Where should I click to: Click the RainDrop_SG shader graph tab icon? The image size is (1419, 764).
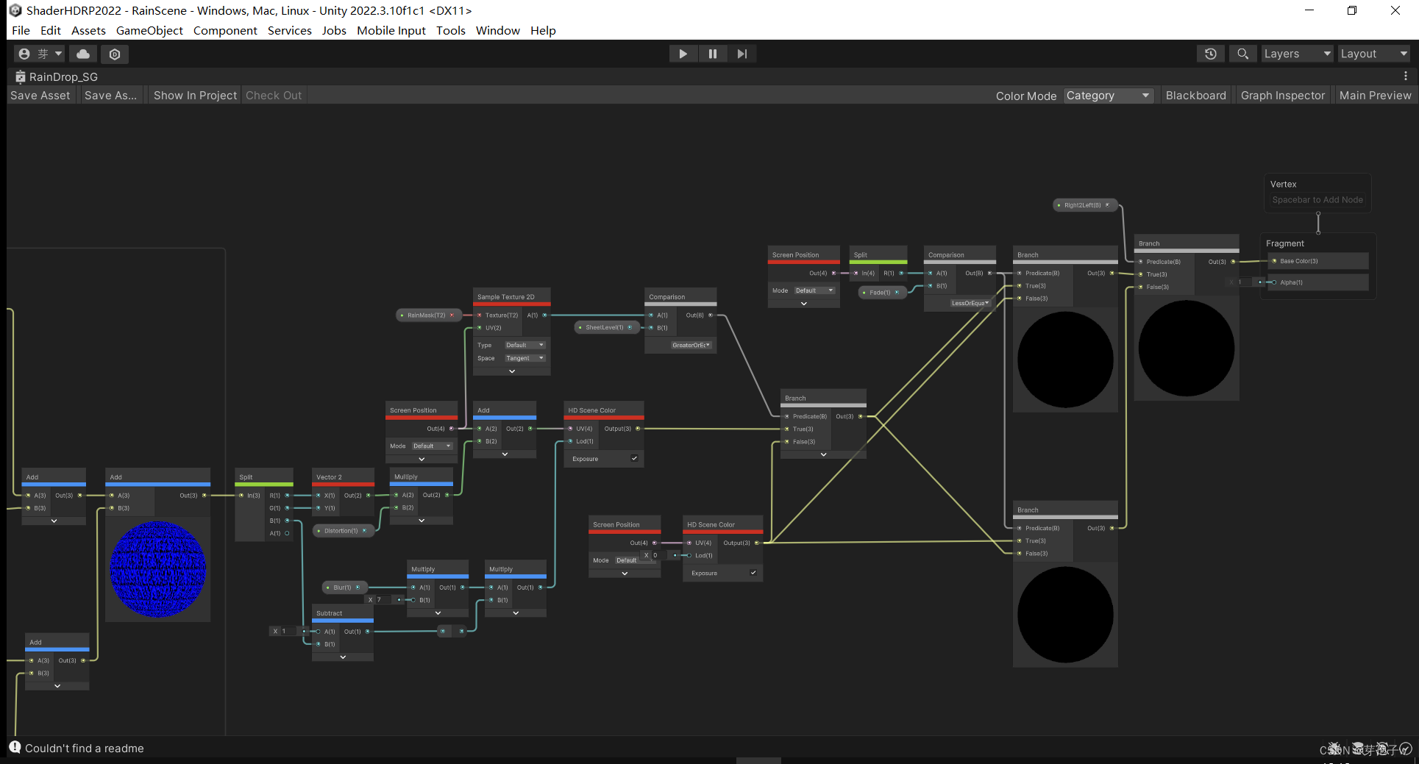(x=21, y=76)
